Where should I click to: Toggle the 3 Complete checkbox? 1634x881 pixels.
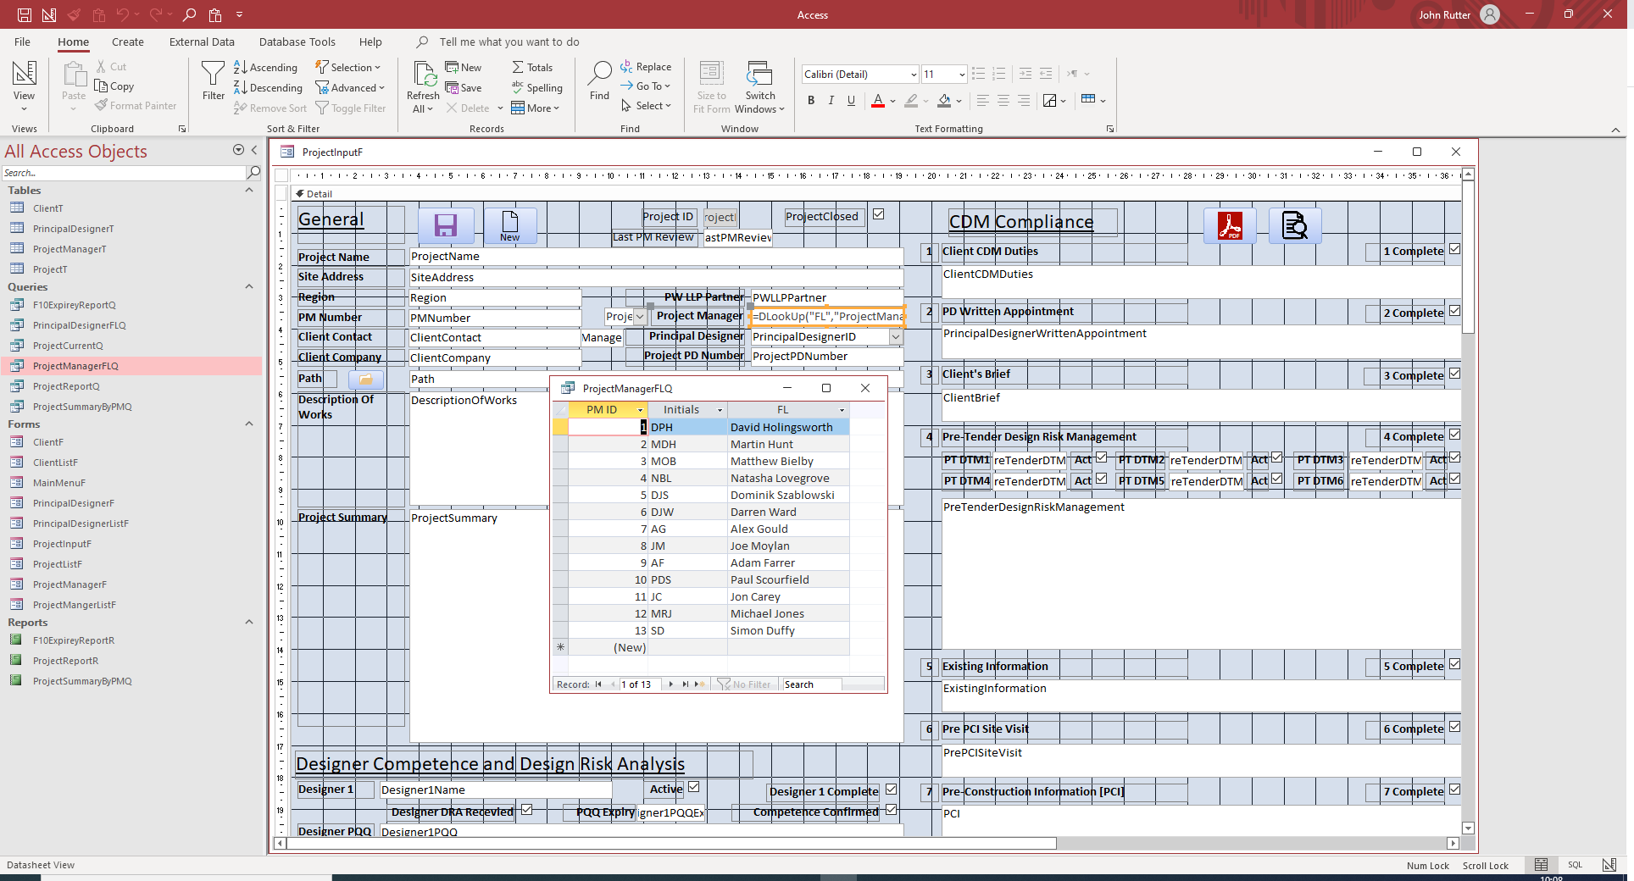pyautogui.click(x=1455, y=374)
